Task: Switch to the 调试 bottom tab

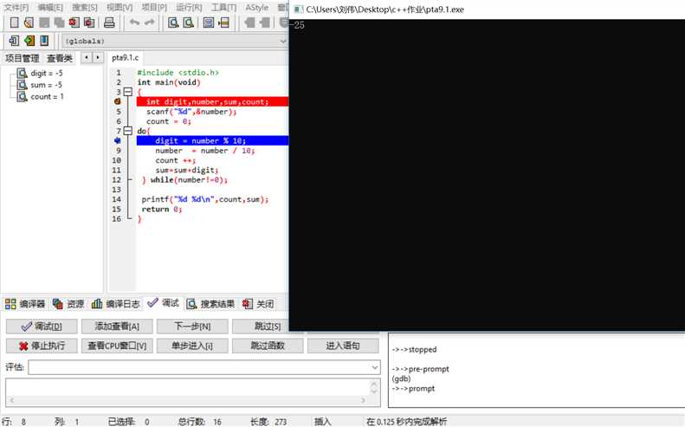Action: click(164, 303)
